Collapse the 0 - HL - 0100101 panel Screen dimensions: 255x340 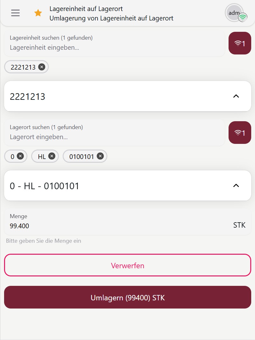(236, 185)
